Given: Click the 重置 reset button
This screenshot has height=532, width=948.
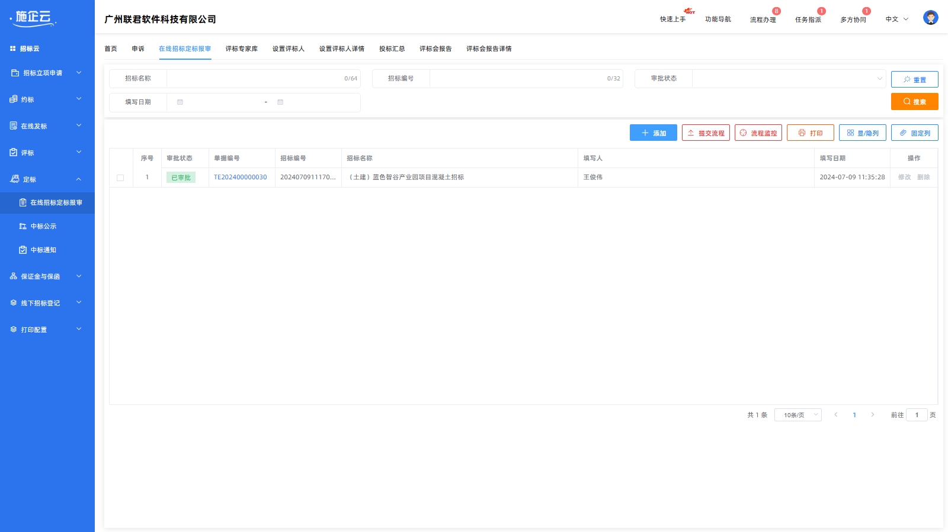Looking at the screenshot, I should 914,79.
